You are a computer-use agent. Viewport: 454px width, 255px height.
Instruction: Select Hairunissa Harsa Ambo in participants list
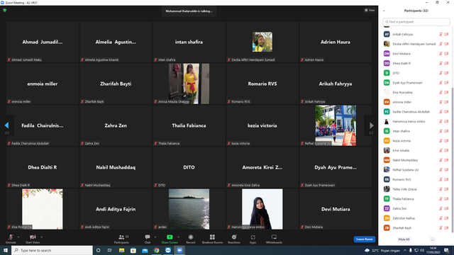point(416,121)
